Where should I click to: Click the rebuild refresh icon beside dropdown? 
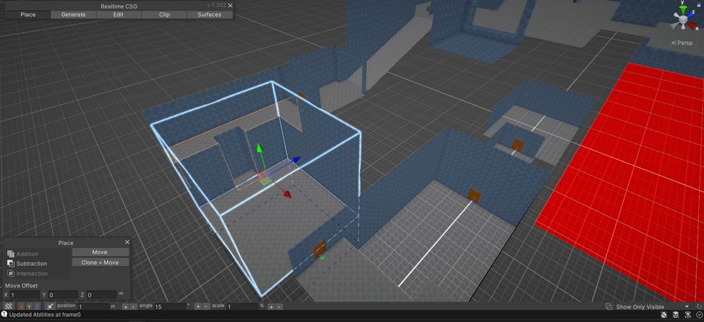coord(698,307)
